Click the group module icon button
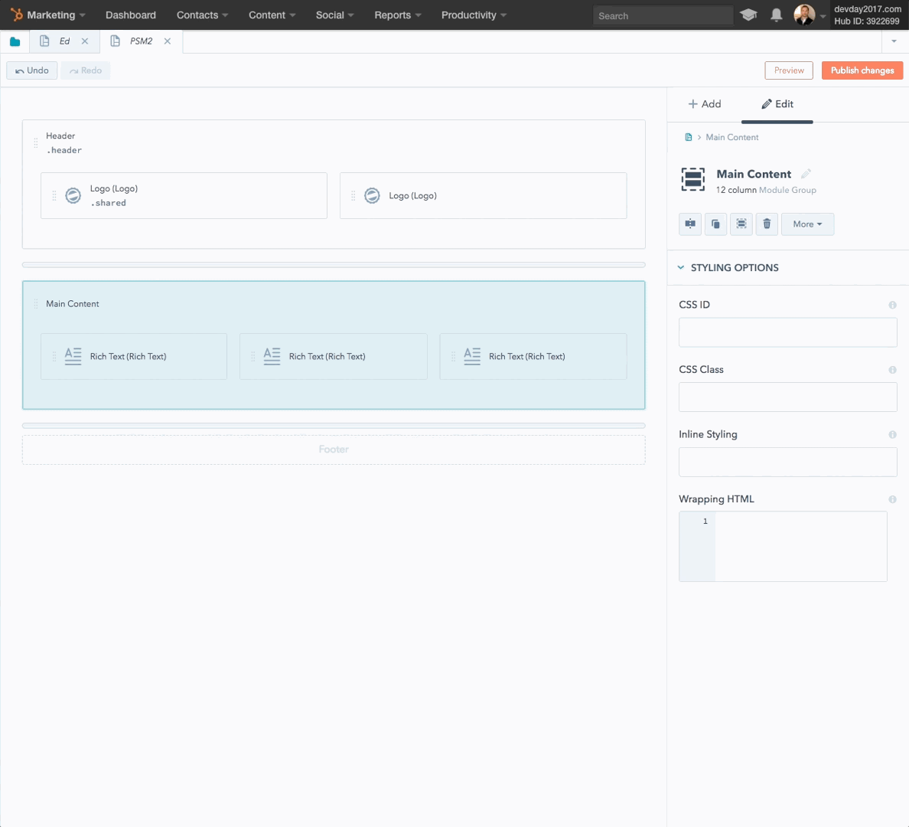Viewport: 909px width, 827px height. [741, 224]
